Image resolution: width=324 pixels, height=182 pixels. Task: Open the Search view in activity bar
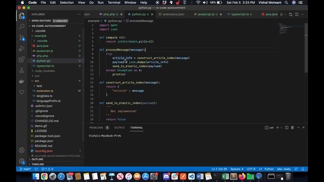22,26
